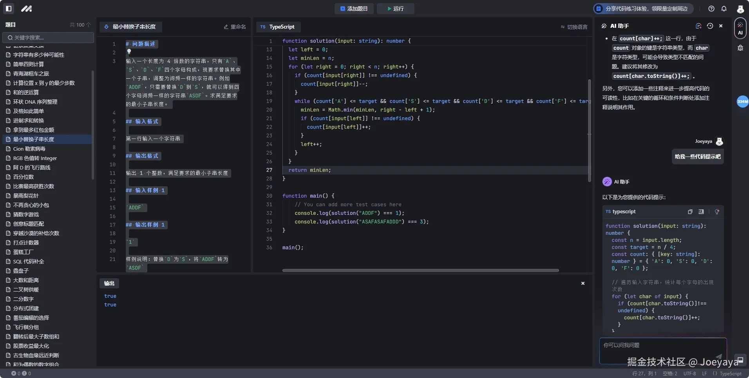Click the 添加题目 add problem button
Screen dimensions: 749x378
click(x=354, y=9)
